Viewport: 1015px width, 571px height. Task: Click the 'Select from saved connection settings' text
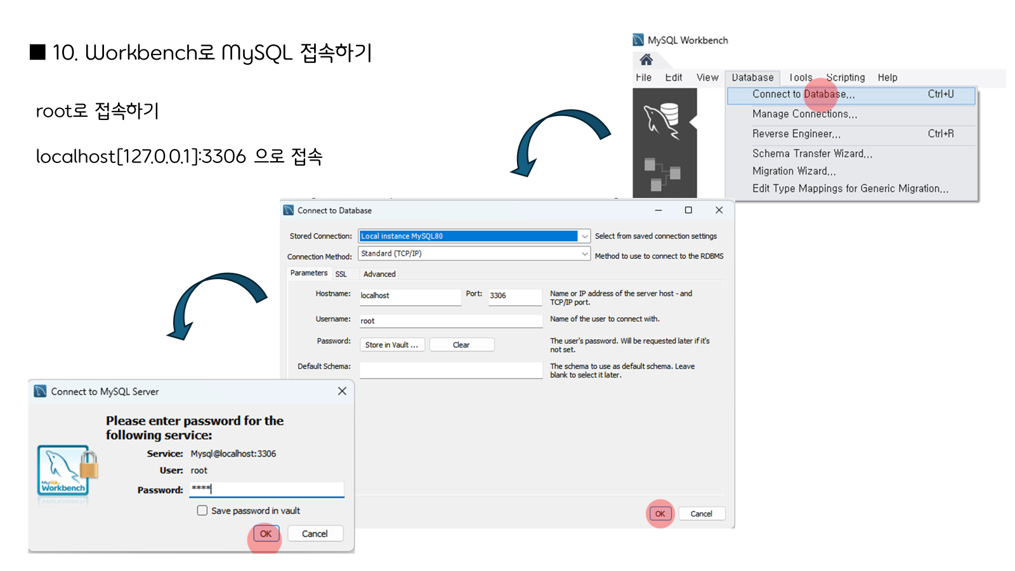(656, 236)
